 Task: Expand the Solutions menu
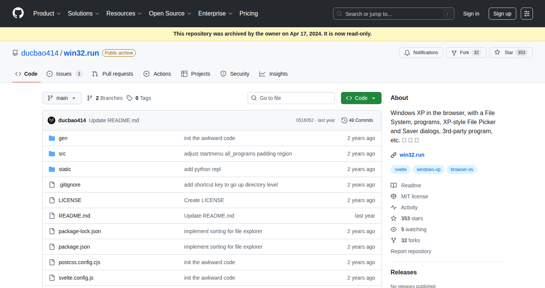83,14
